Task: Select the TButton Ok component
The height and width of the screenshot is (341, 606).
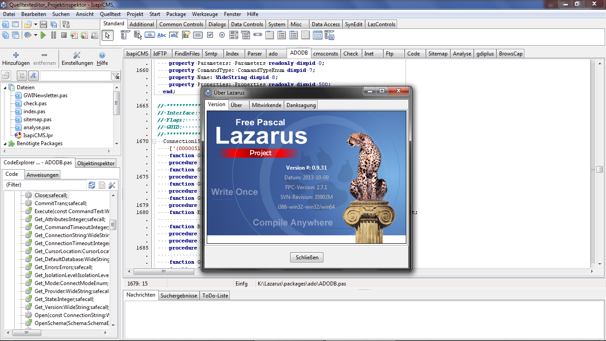Action: (150, 35)
